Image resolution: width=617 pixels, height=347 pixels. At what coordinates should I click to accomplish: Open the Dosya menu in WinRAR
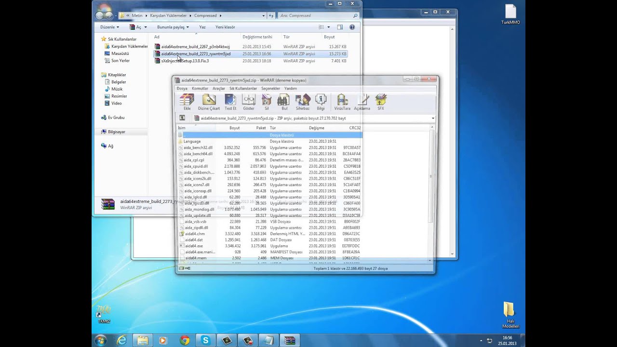[x=182, y=88]
